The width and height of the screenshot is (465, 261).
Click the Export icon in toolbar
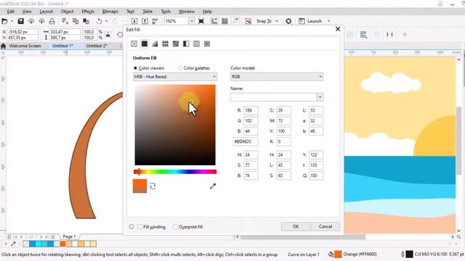coord(145,21)
